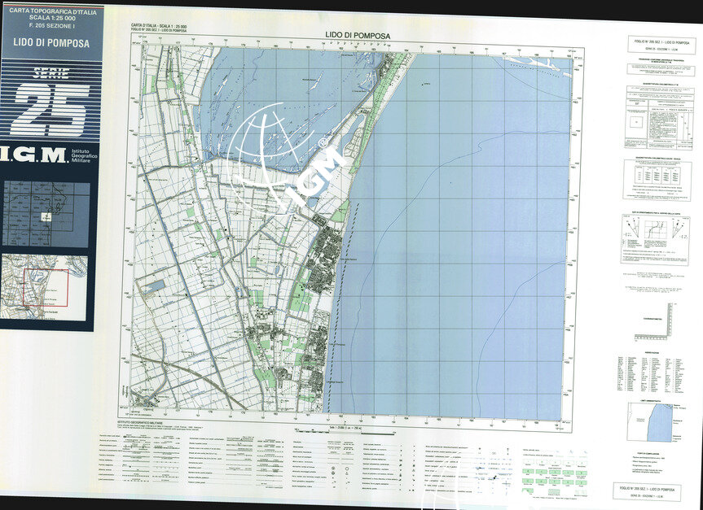Click the bottom-right Foglio N° 205 label box
The height and width of the screenshot is (510, 703).
[x=649, y=490]
